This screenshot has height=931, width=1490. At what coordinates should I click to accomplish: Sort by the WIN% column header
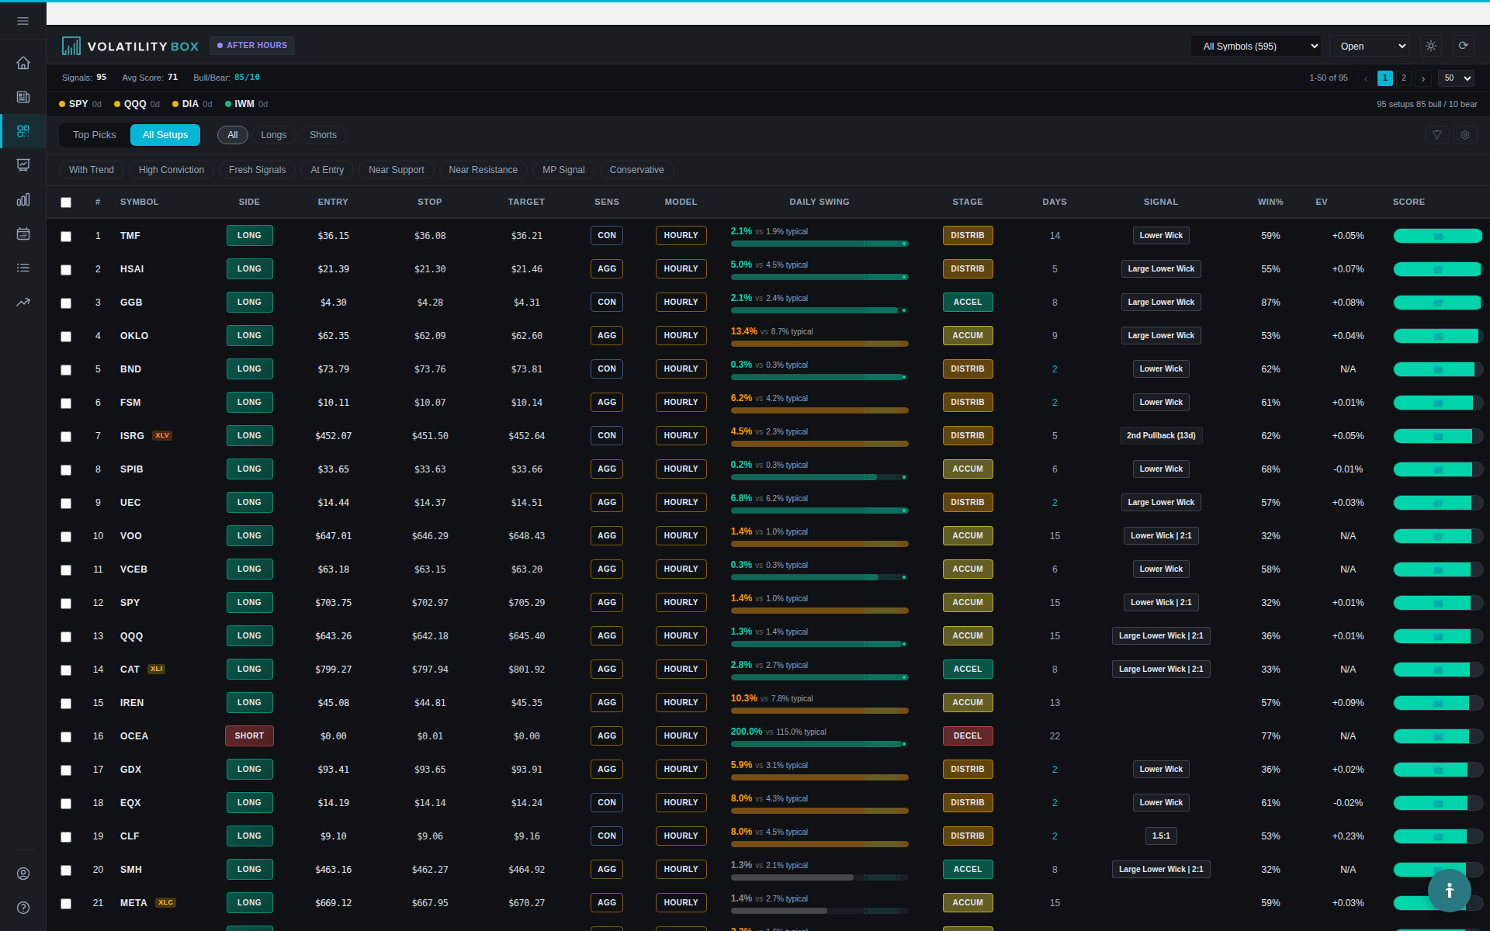pyautogui.click(x=1270, y=202)
